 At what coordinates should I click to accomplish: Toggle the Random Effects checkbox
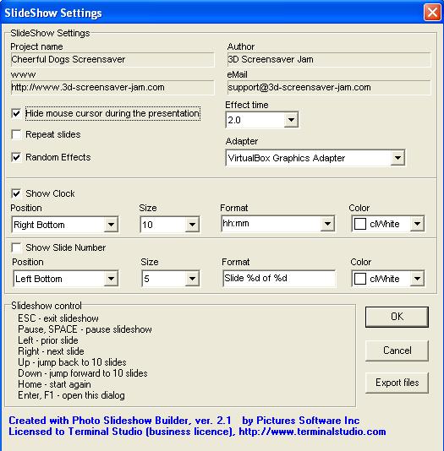(x=16, y=157)
